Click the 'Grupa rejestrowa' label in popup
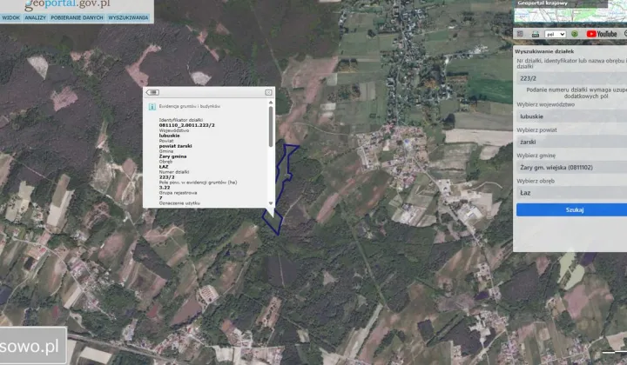 tap(178, 193)
